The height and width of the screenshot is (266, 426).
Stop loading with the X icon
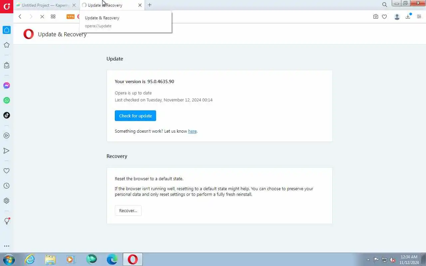tap(42, 17)
